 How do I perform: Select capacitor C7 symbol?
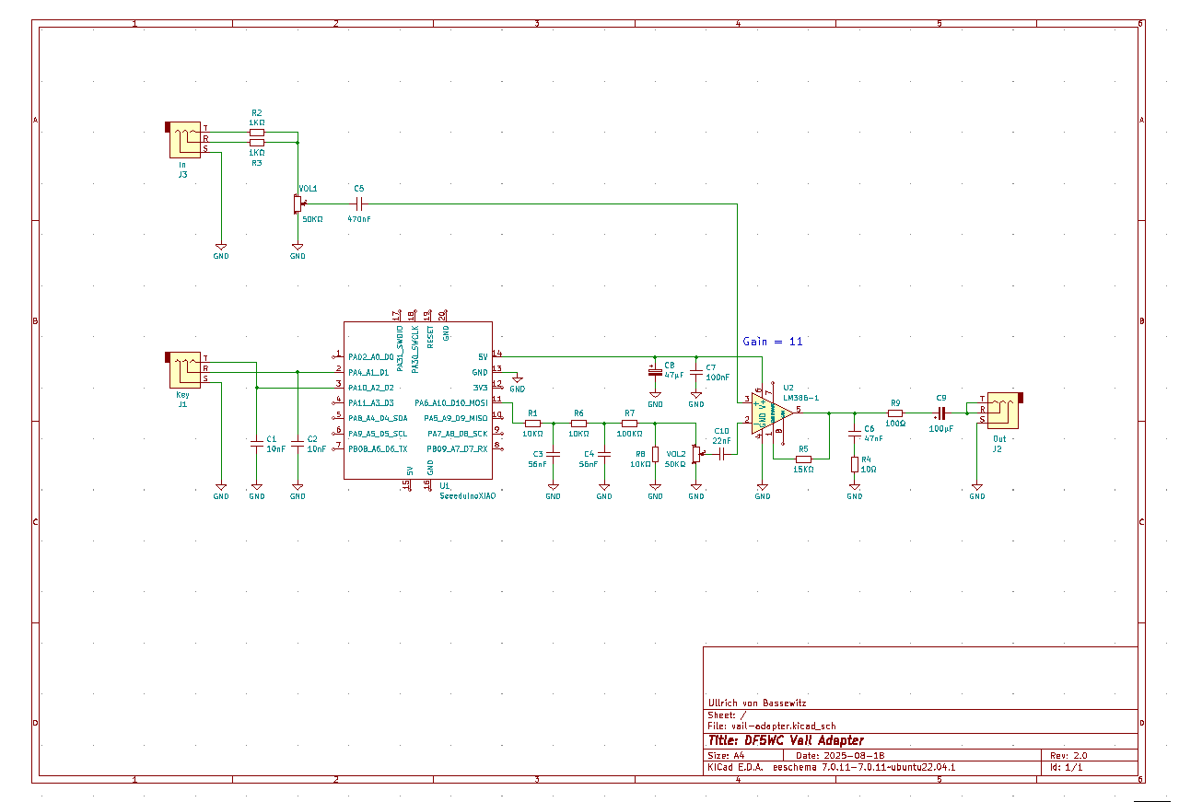pyautogui.click(x=696, y=372)
